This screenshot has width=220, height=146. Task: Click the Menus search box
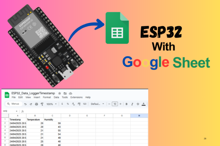[14, 104]
